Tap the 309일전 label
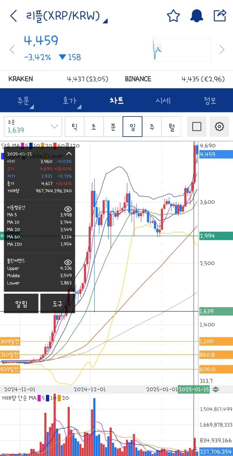Image resolution: width=233 pixels, height=456 pixels. pyautogui.click(x=10, y=341)
